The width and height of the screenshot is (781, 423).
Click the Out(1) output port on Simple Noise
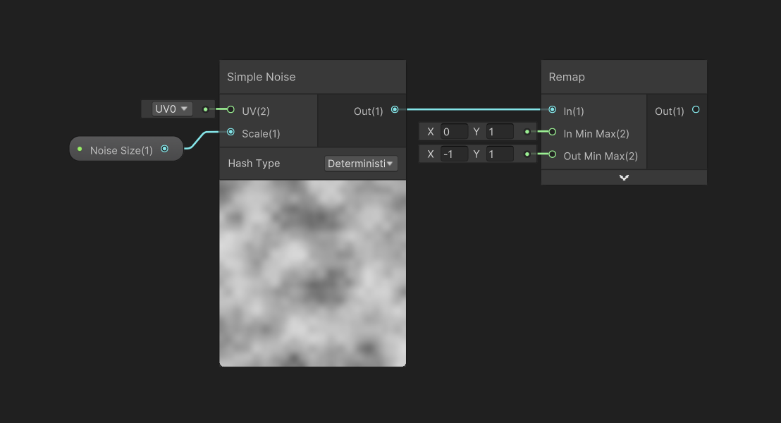tap(395, 110)
